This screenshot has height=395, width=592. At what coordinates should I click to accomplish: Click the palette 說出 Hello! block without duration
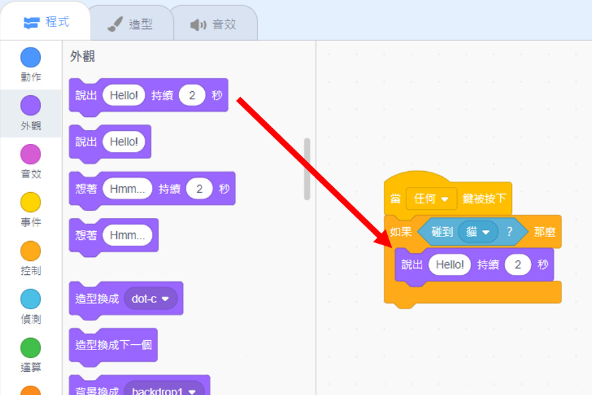click(110, 142)
